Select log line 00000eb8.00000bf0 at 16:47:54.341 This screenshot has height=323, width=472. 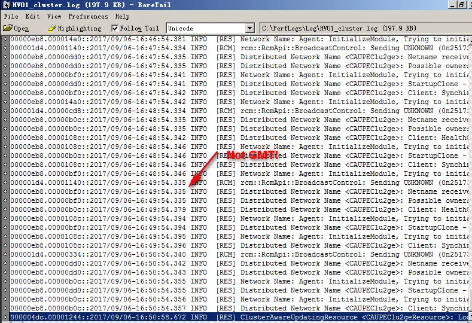pos(239,75)
